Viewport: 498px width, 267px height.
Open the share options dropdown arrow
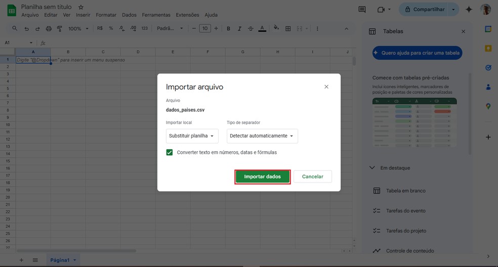coord(453,10)
